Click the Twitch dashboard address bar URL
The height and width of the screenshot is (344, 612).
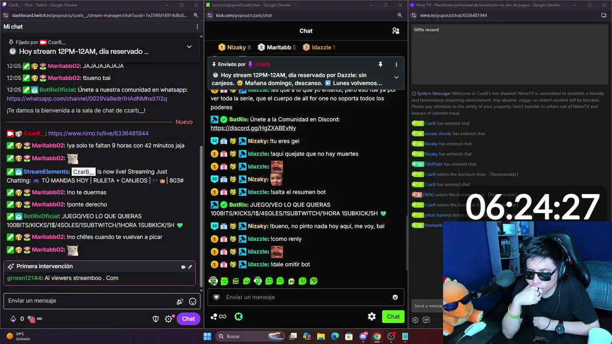[99, 15]
